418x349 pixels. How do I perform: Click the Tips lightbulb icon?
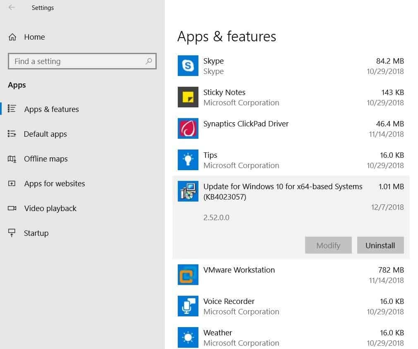coord(188,160)
